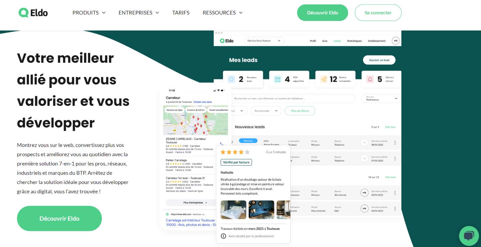Open the MB avatar beside Etablissement
The width and height of the screenshot is (481, 247).
(x=395, y=41)
